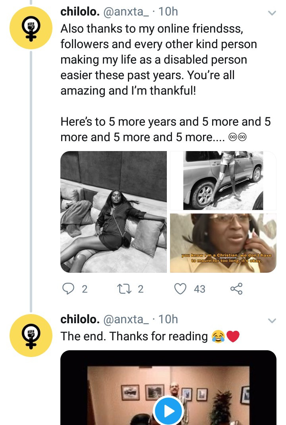Tap the share icon on first tweet
Screen dimensions: 286x425
[x=236, y=289]
